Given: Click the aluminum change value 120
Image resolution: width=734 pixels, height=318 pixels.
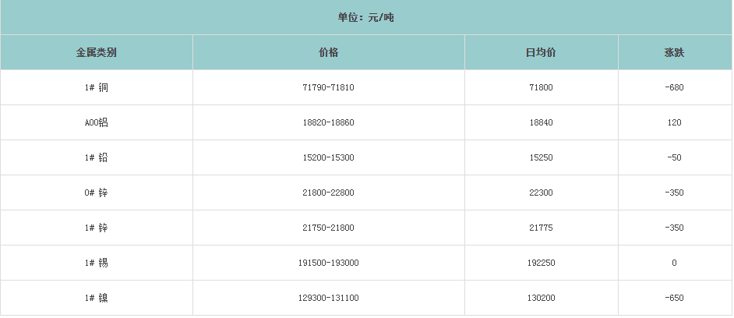Looking at the screenshot, I should (674, 122).
